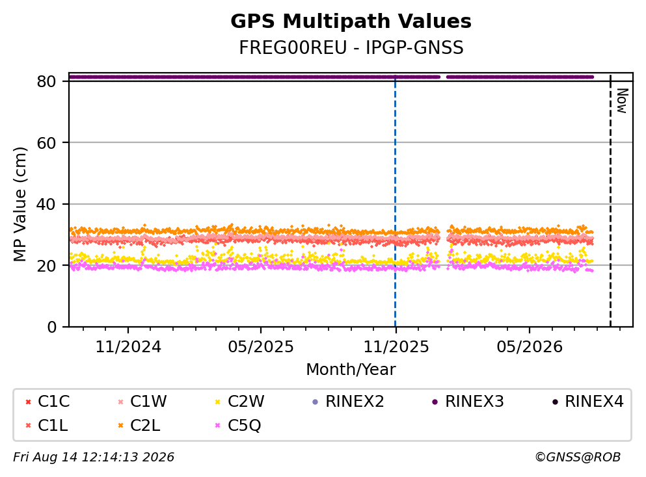Click the RINEX3 purple legend dot

pos(435,402)
